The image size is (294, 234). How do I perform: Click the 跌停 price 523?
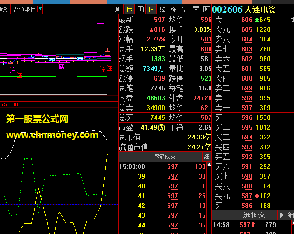coord(206,78)
